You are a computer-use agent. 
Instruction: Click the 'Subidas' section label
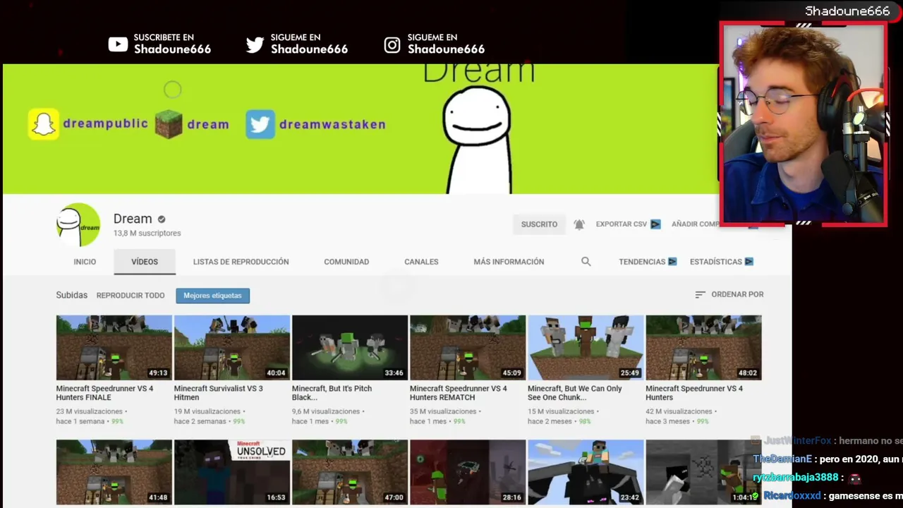point(72,296)
